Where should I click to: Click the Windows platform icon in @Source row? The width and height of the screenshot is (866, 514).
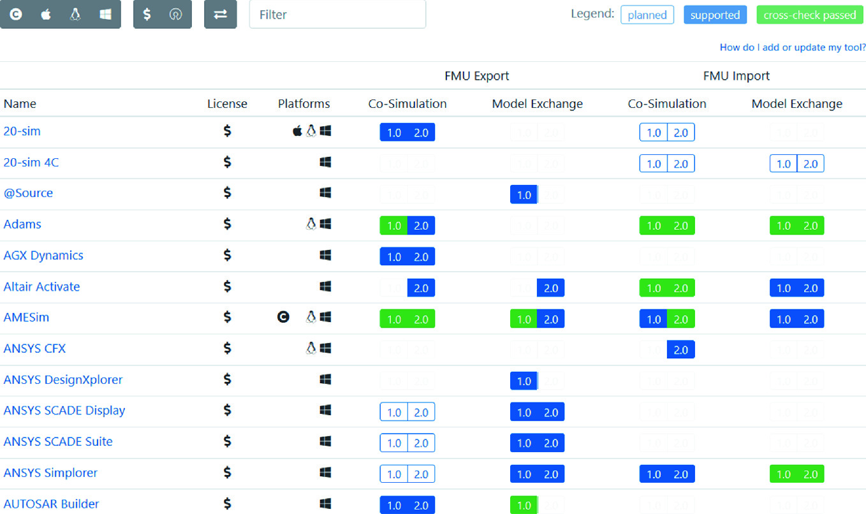pos(325,193)
